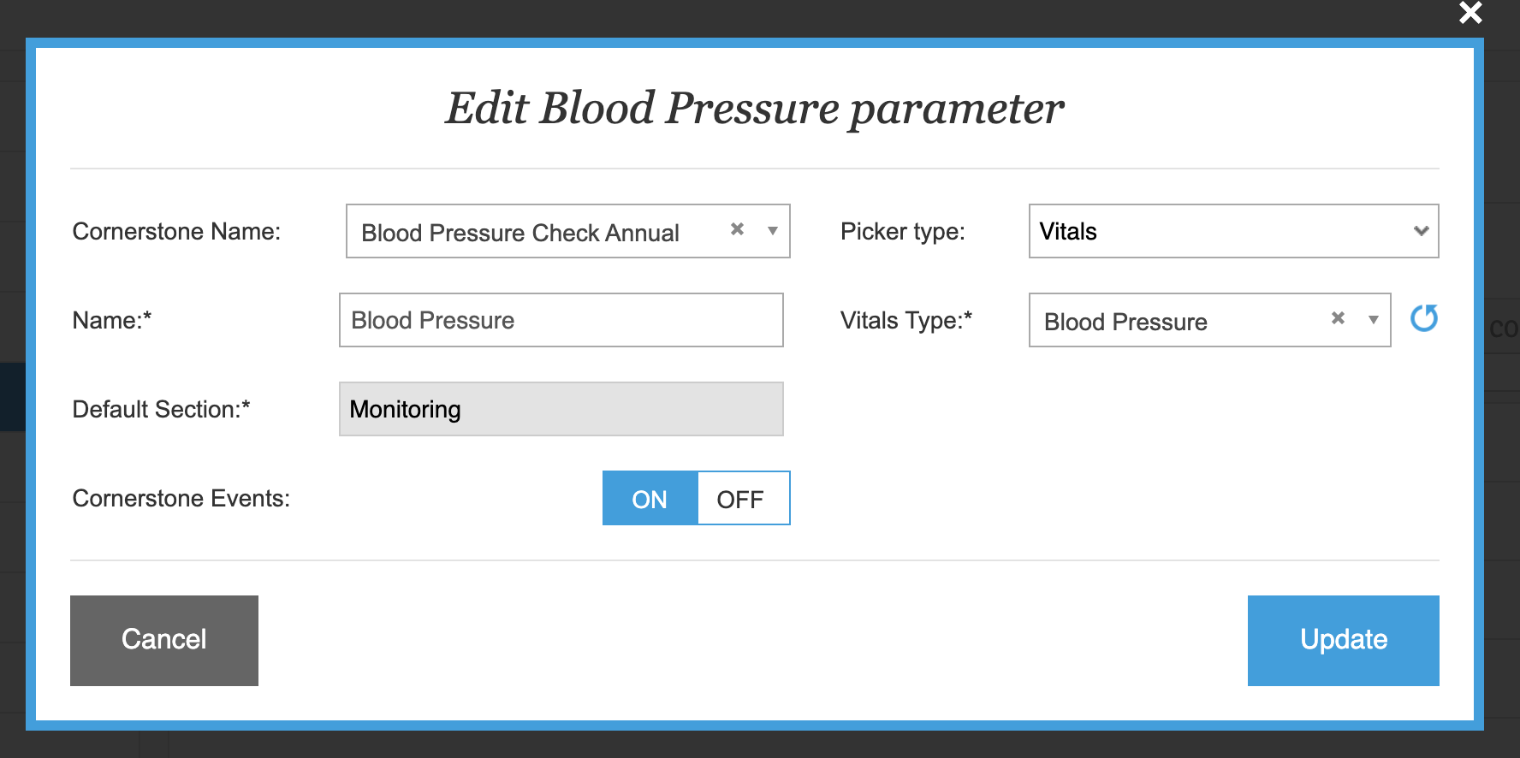Screen dimensions: 1520x758
Task: Close the dialog with the top X
Action: pyautogui.click(x=1470, y=13)
